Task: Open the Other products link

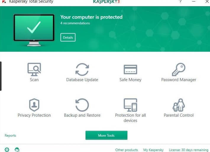Action: (127, 150)
